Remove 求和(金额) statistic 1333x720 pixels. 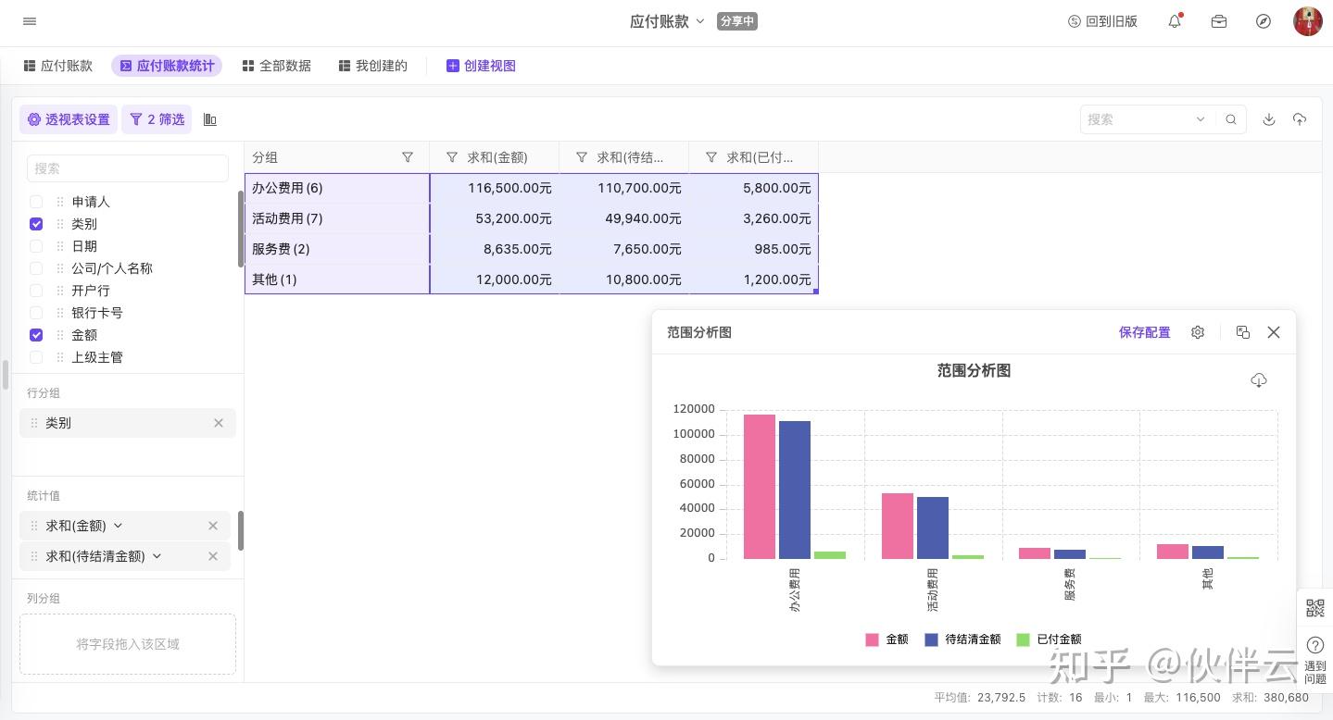[213, 526]
